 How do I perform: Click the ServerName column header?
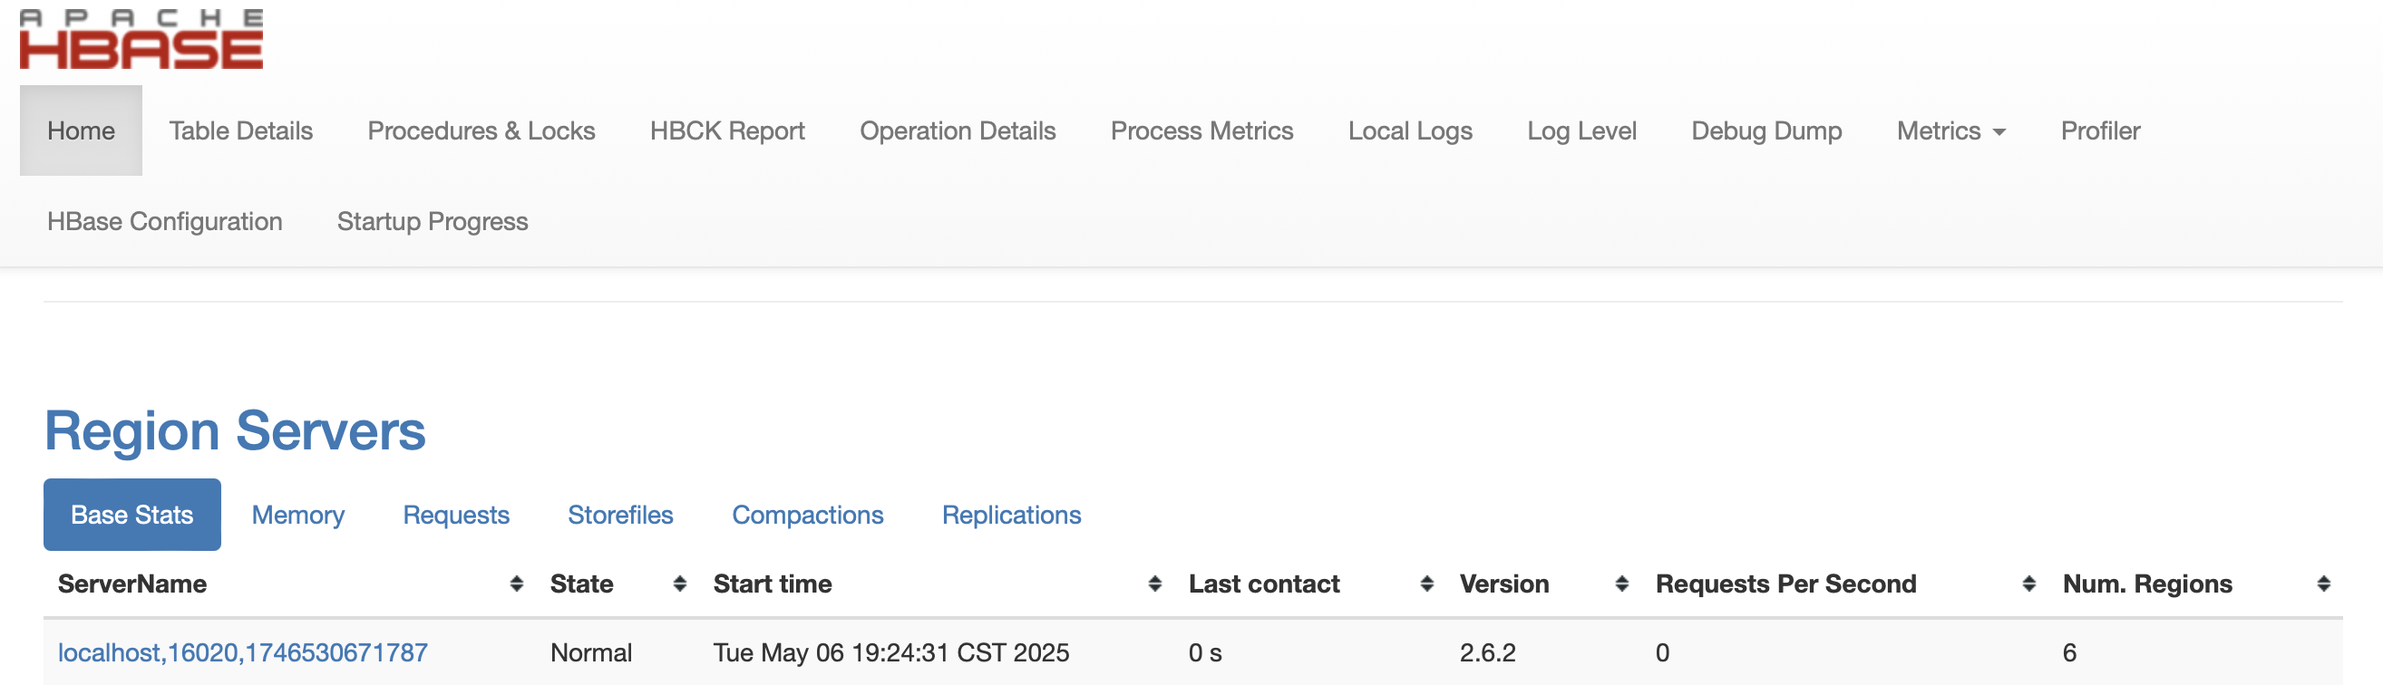tap(132, 584)
